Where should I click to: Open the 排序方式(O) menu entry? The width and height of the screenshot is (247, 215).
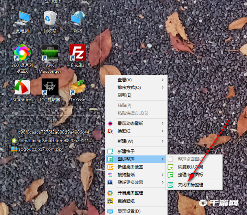(136, 88)
